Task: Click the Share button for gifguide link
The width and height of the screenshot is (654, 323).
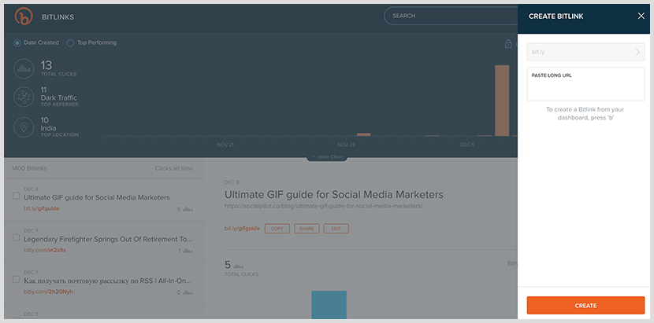Action: click(x=307, y=229)
